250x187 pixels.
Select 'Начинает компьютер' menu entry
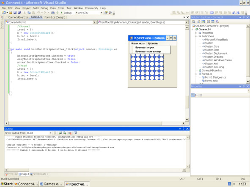click(148, 51)
